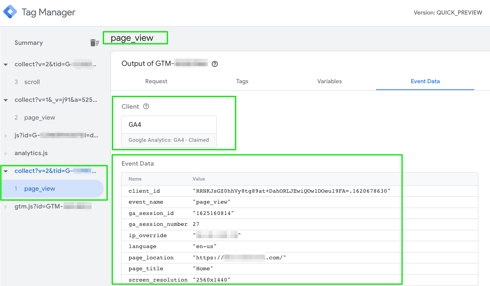Click the GA4 client card
Viewport: 490px width, 286px height.
[169, 132]
